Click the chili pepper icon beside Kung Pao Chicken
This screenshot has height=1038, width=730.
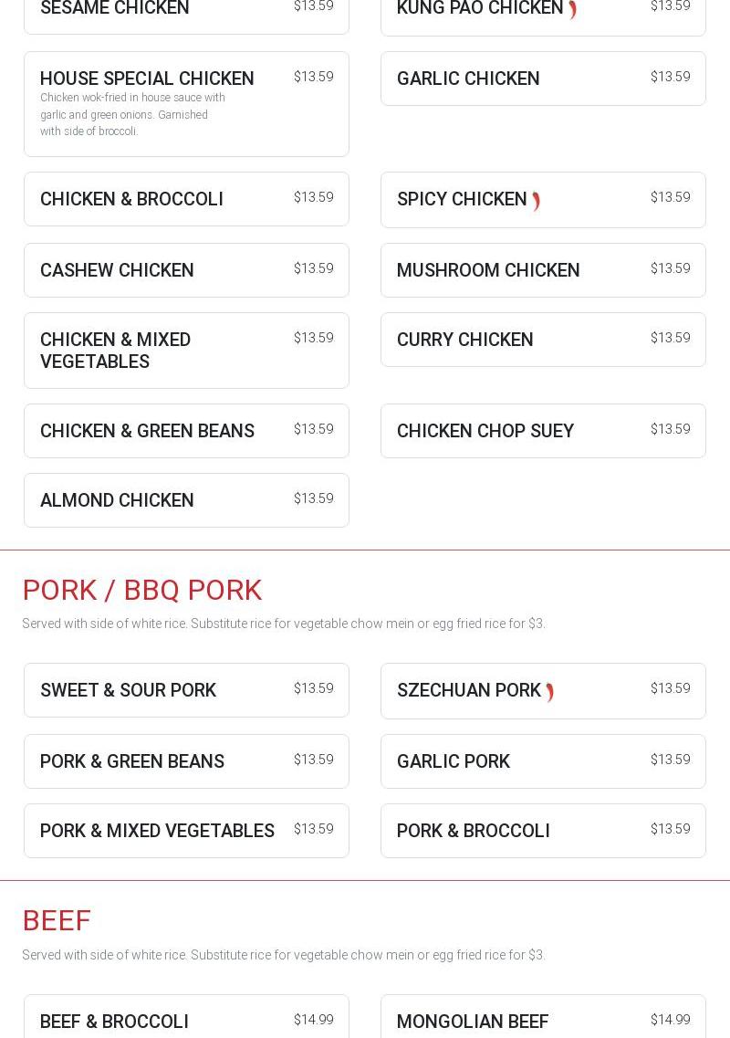(x=572, y=10)
